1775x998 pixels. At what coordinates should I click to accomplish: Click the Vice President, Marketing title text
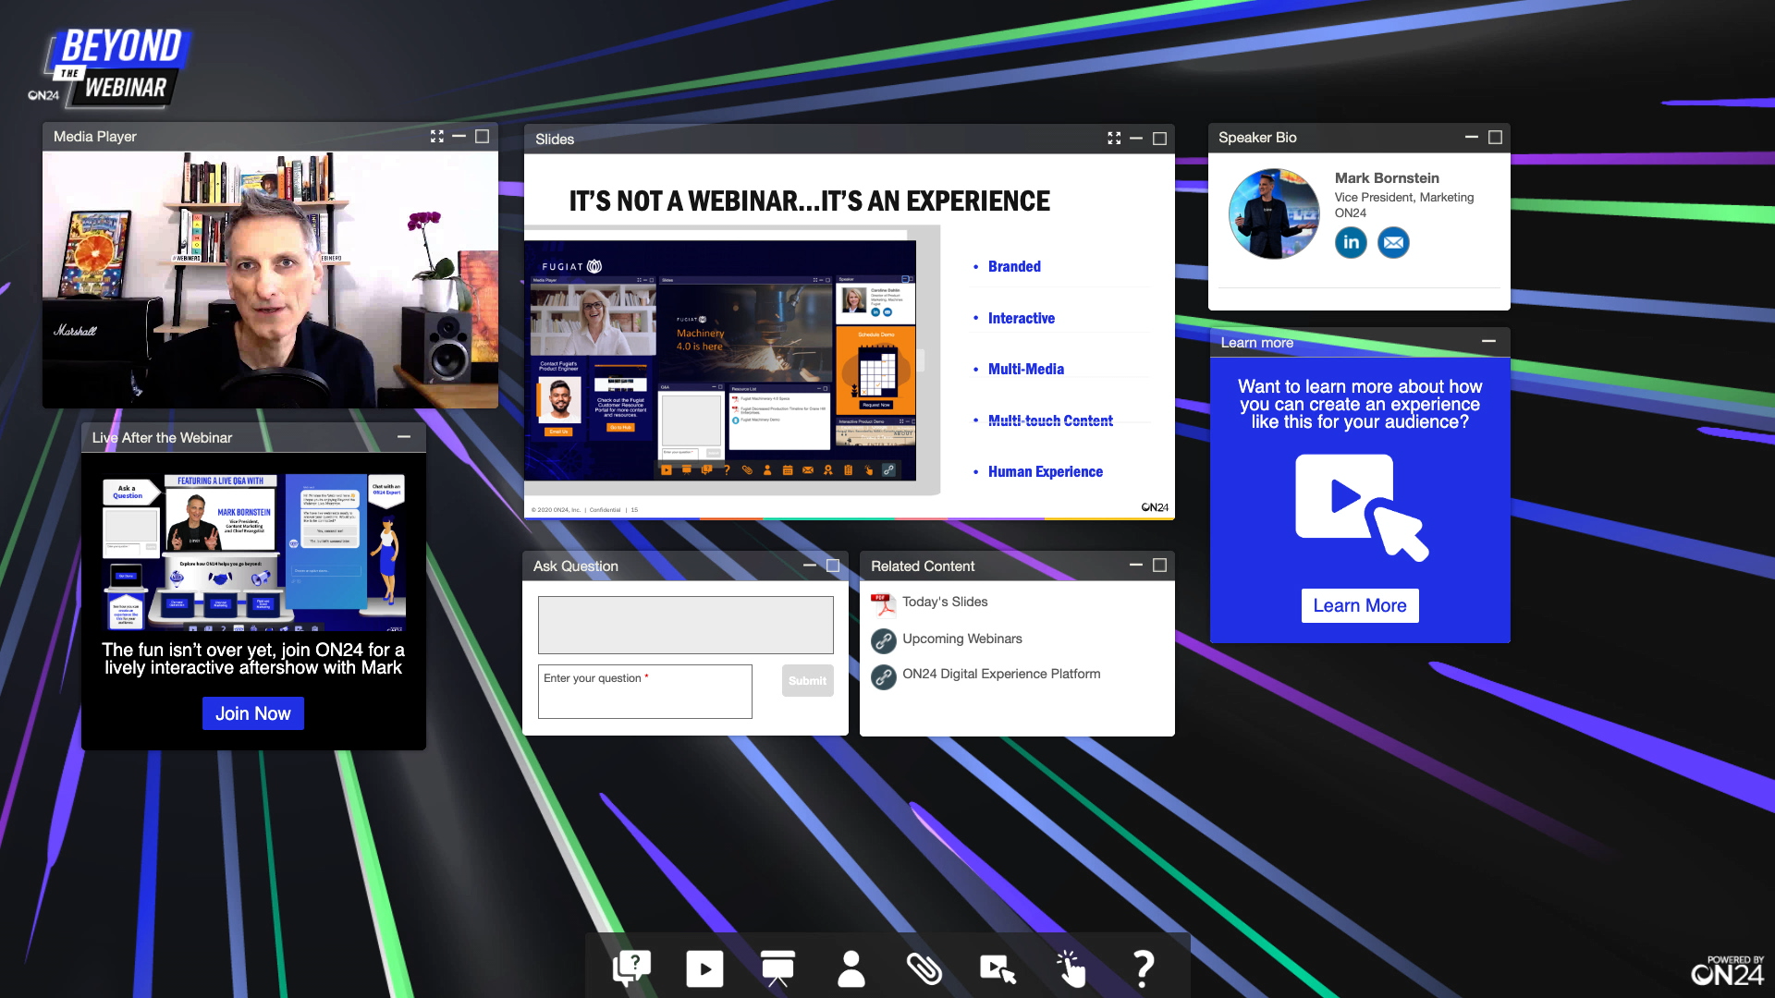(x=1404, y=198)
